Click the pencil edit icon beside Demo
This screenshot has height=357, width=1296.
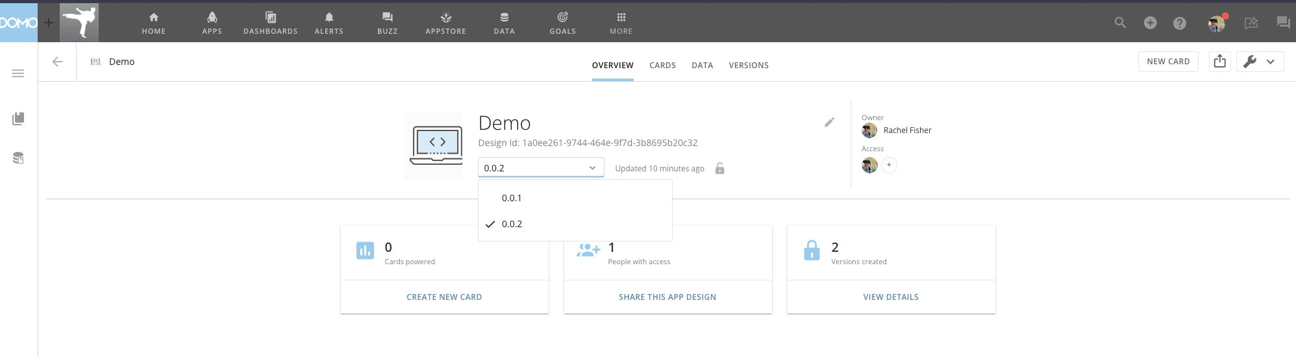[x=829, y=122]
